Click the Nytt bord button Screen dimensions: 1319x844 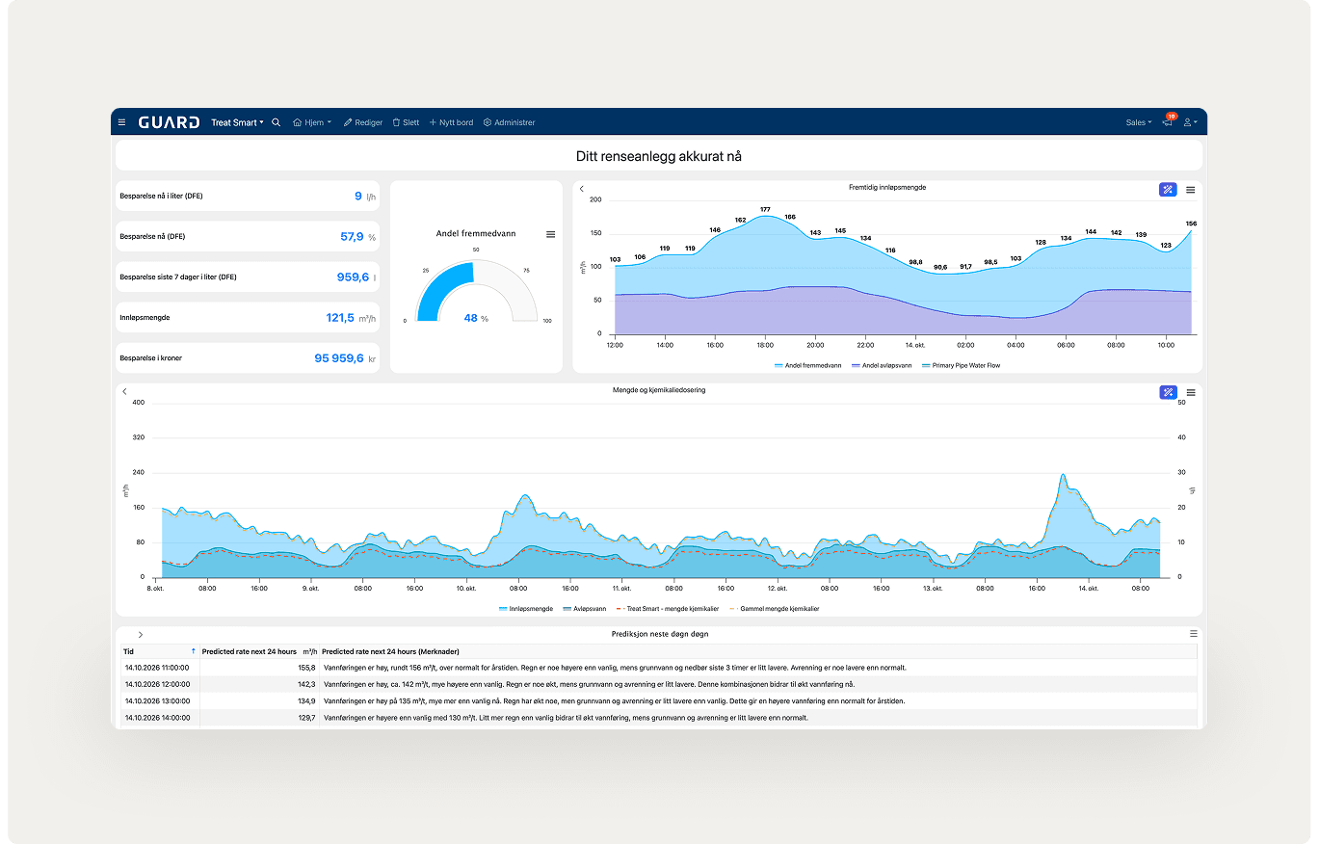[451, 122]
